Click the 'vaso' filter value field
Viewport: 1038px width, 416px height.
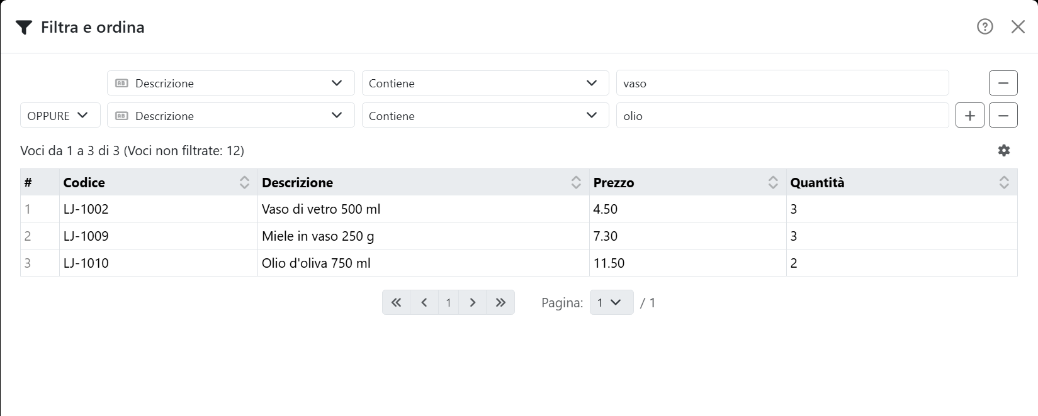coord(782,83)
